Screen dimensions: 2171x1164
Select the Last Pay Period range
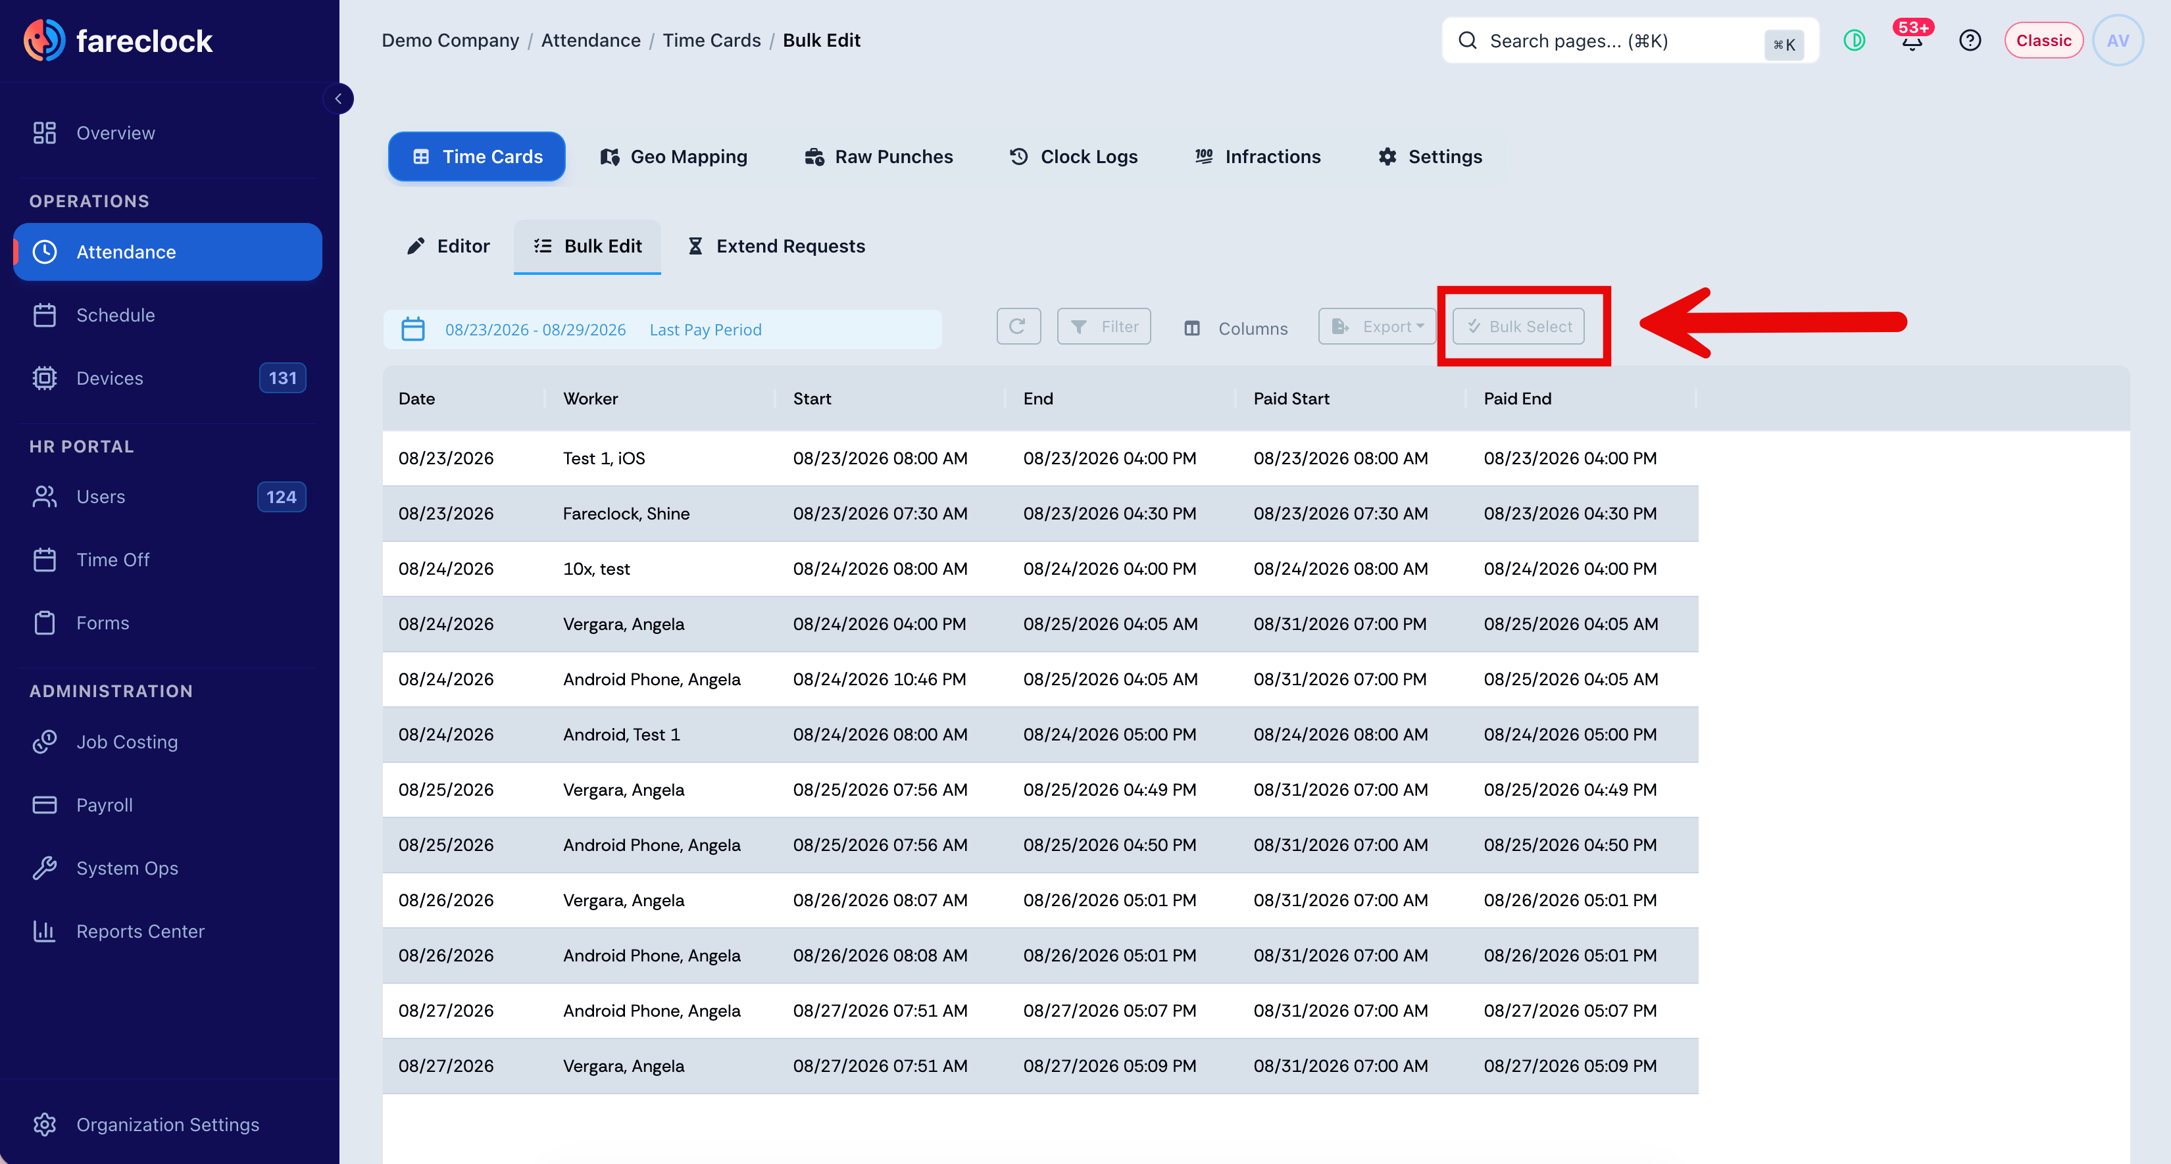pyautogui.click(x=705, y=330)
